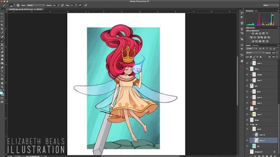Open the brush preset picker arrow

(14, 5)
